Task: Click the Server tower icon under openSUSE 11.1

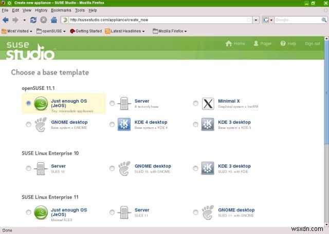Action: click(x=124, y=104)
